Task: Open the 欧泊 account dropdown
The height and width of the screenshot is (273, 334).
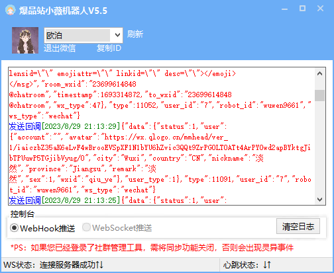Action: 83,35
